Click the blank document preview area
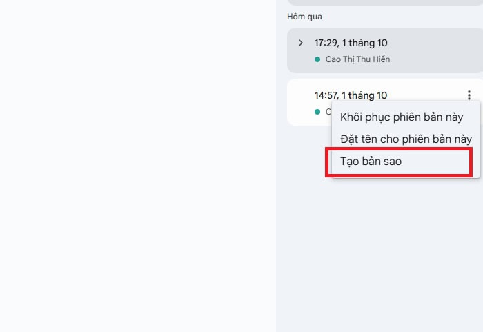Viewport: 483px width, 332px height. [x=138, y=166]
